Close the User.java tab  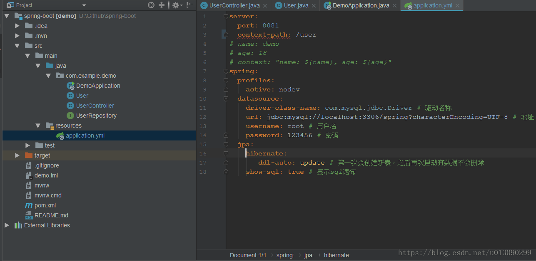[314, 6]
